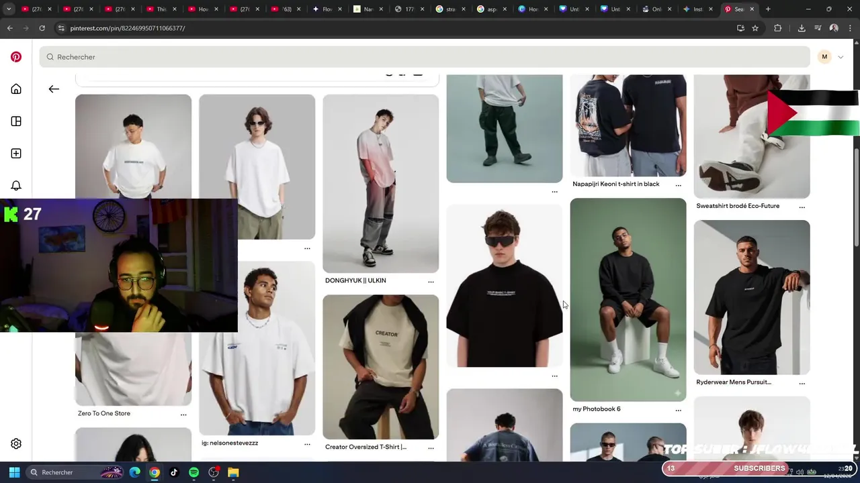
Task: Switch to the 'Inst' browser tab
Action: click(698, 9)
